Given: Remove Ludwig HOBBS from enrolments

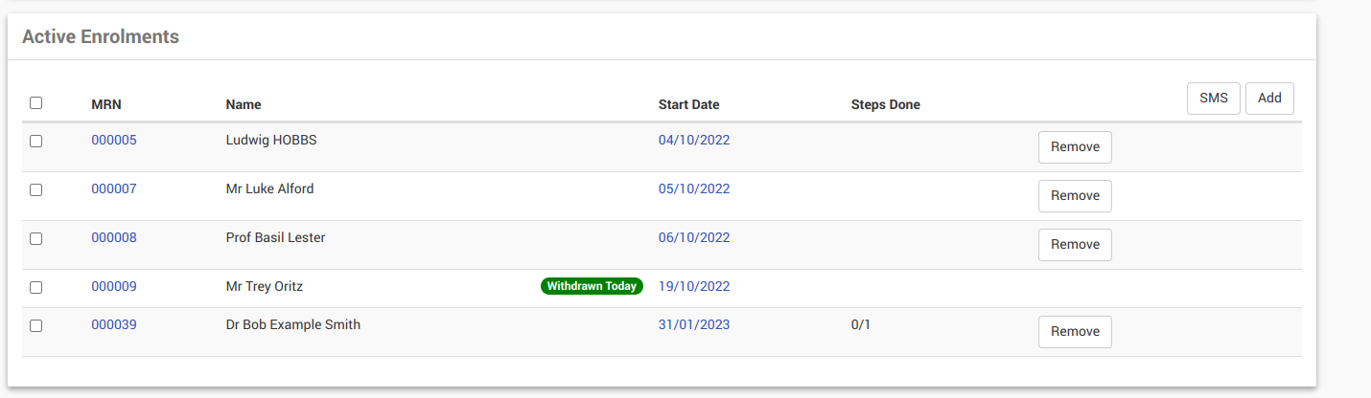Looking at the screenshot, I should pyautogui.click(x=1075, y=147).
